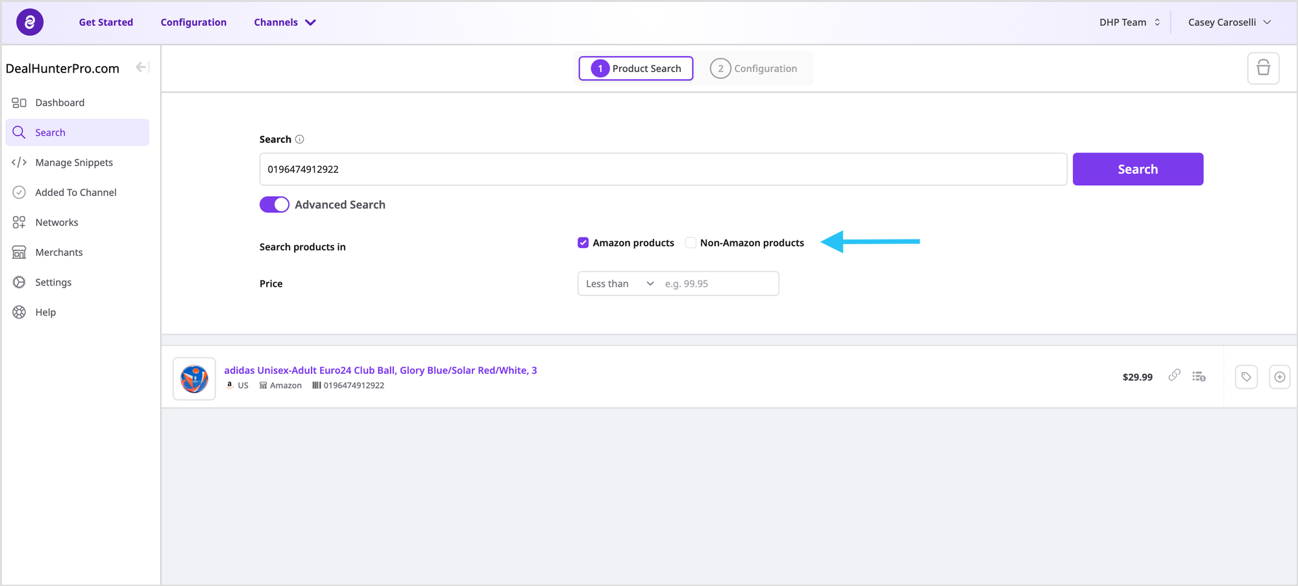The image size is (1298, 586).
Task: Switch to step 2 Configuration tab
Action: point(753,68)
